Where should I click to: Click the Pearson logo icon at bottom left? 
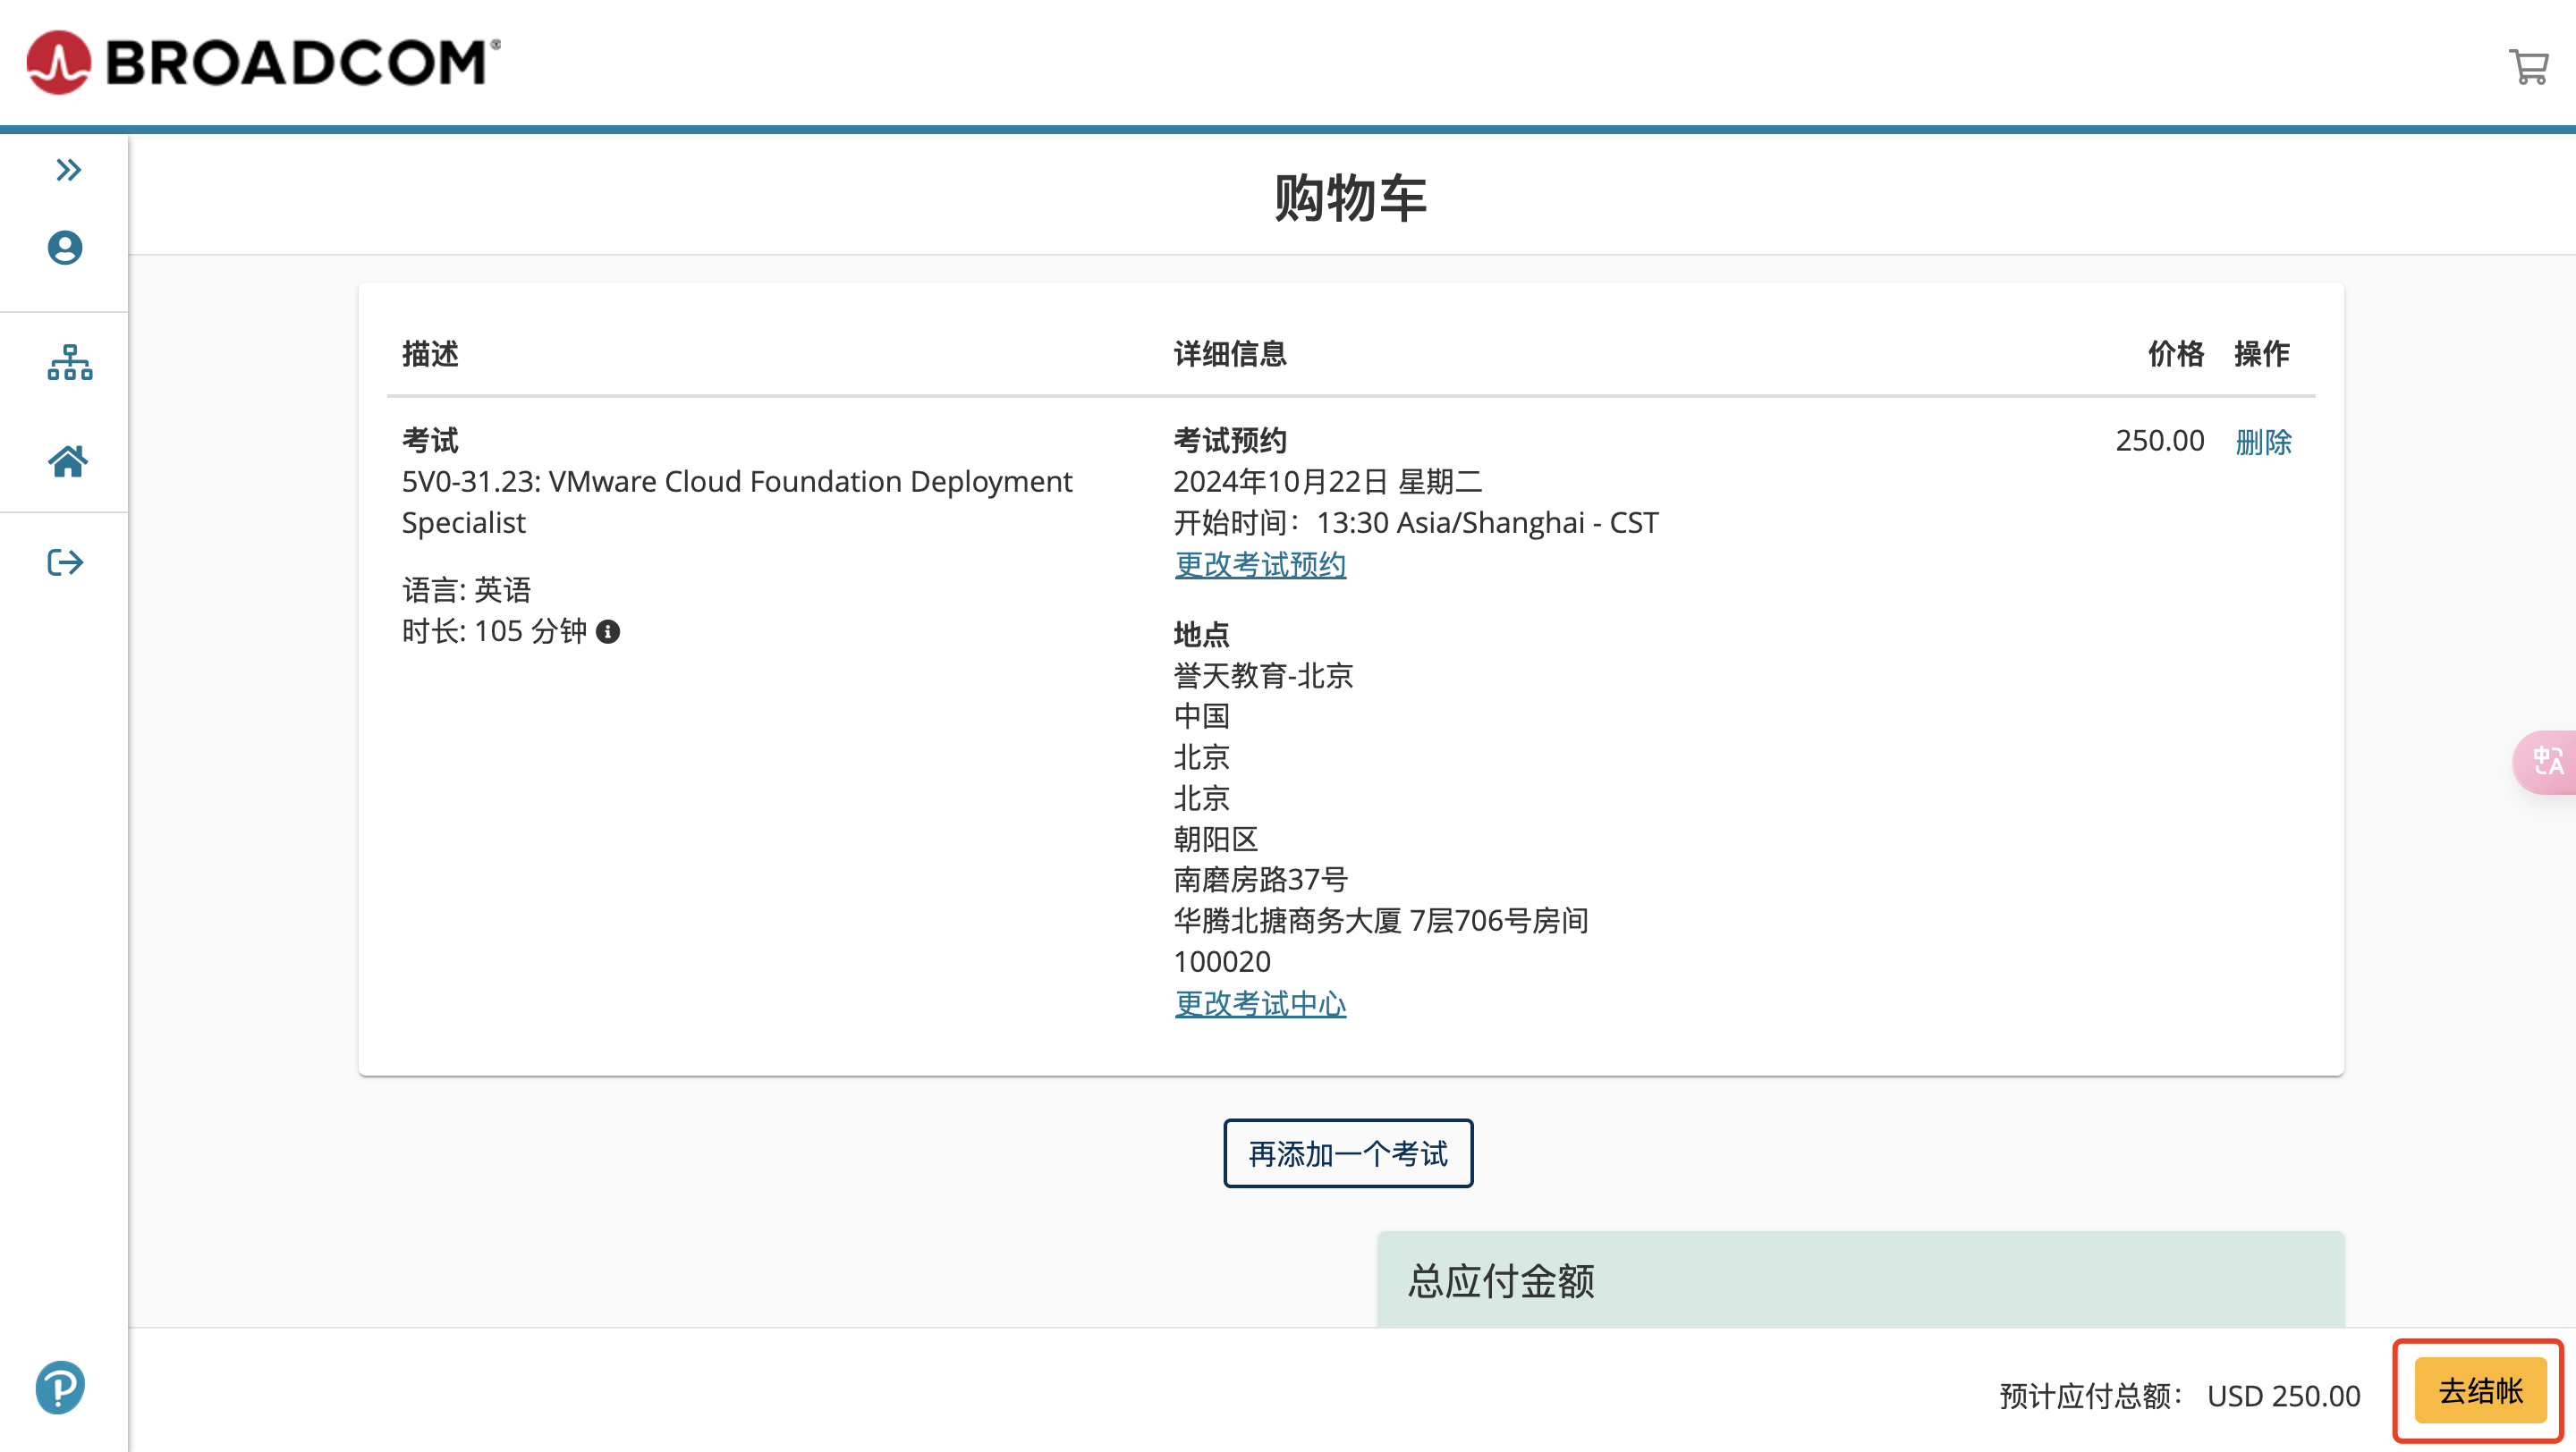click(60, 1387)
